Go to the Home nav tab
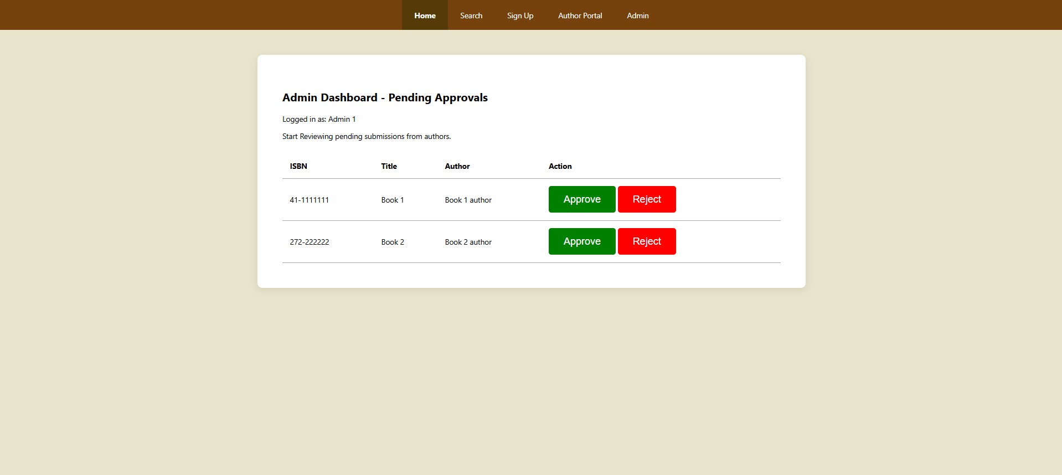This screenshot has height=475, width=1062. tap(425, 16)
